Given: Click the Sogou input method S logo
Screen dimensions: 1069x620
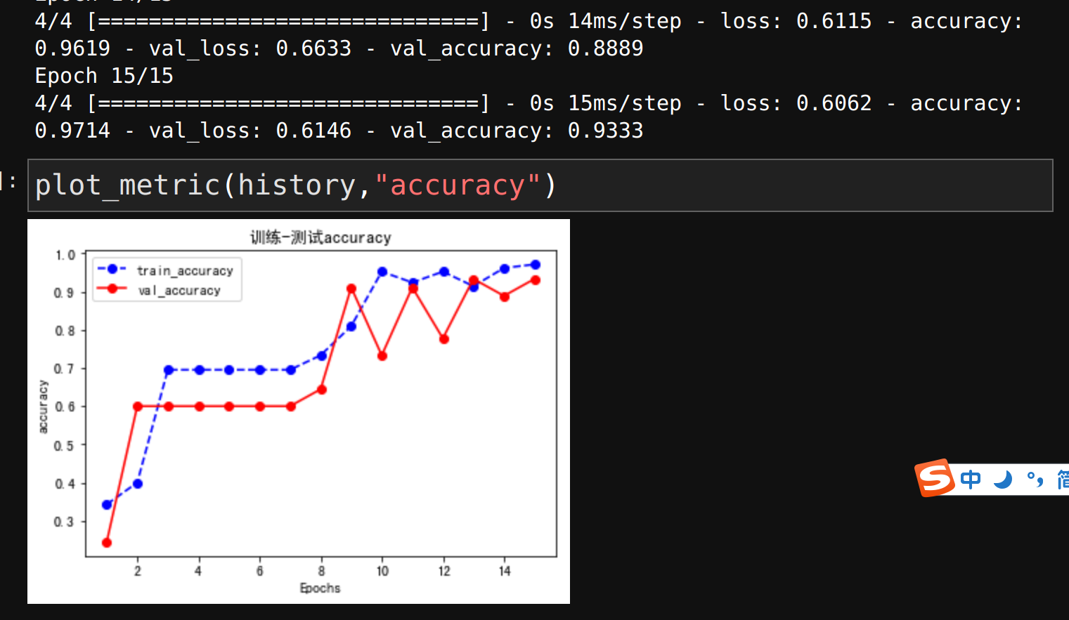Looking at the screenshot, I should coord(935,478).
